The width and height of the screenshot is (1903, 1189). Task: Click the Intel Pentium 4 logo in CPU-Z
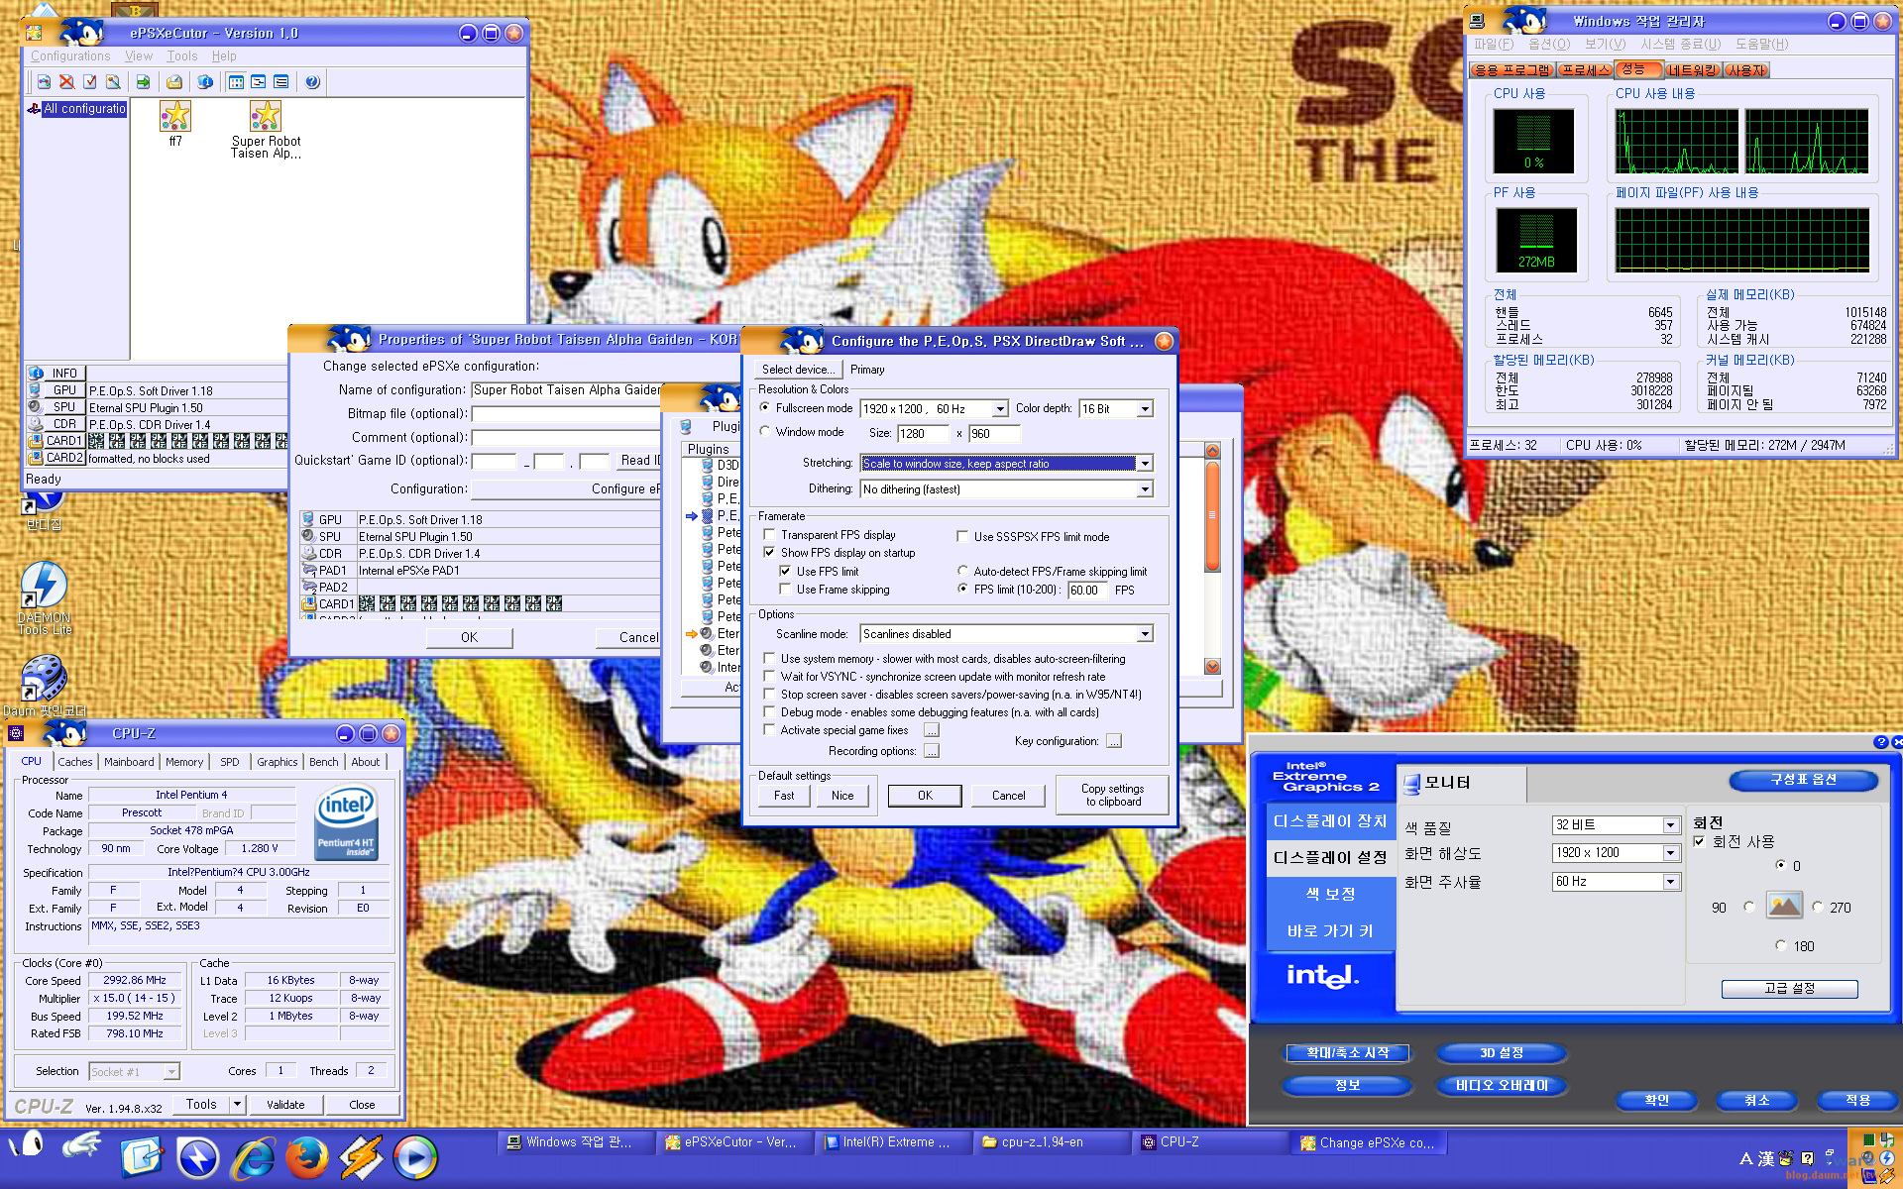(345, 821)
